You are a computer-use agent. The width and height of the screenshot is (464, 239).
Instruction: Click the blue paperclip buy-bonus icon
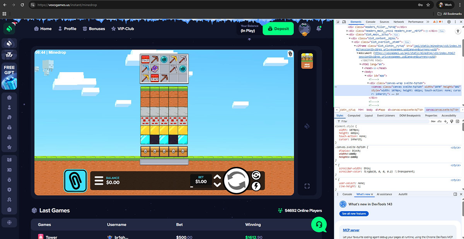tap(75, 181)
